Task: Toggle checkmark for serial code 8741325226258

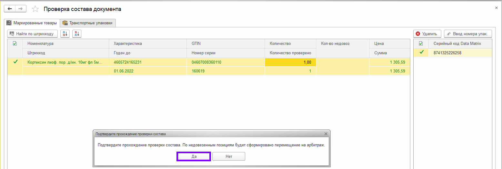Action: pos(421,52)
